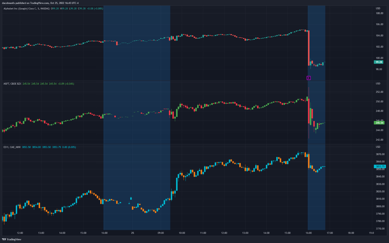The width and height of the screenshot is (389, 243).
Task: Click the 252.00 price axis label
Action: 380,92
